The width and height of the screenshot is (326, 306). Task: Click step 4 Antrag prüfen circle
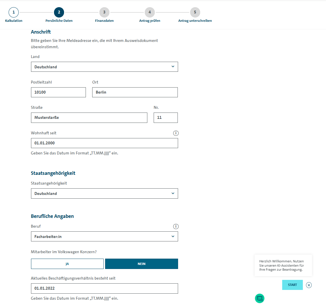tap(150, 12)
